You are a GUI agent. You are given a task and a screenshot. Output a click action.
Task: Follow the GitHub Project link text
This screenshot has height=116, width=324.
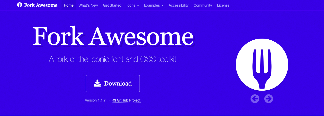(129, 100)
